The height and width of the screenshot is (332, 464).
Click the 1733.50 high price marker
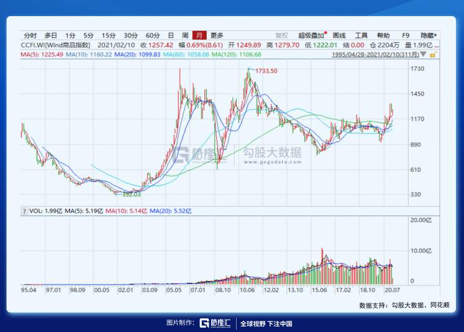266,71
